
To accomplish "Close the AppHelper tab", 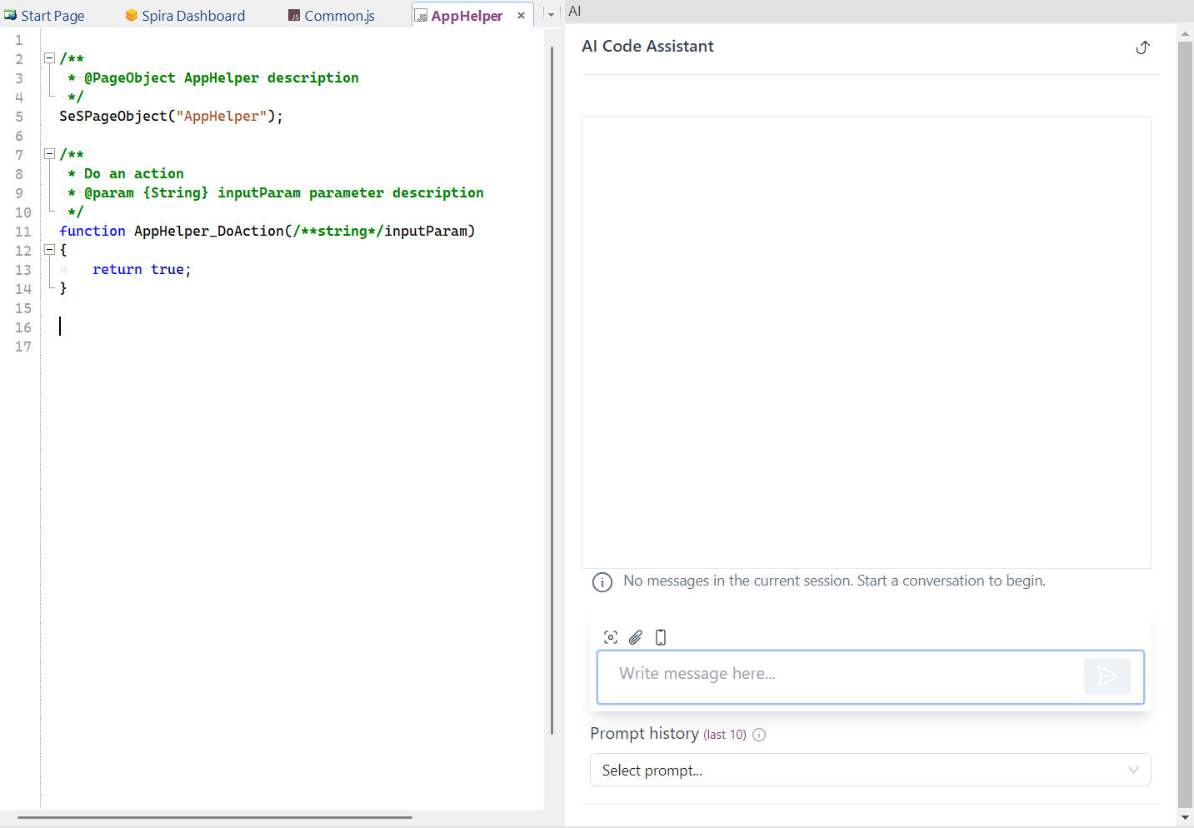I will (522, 14).
